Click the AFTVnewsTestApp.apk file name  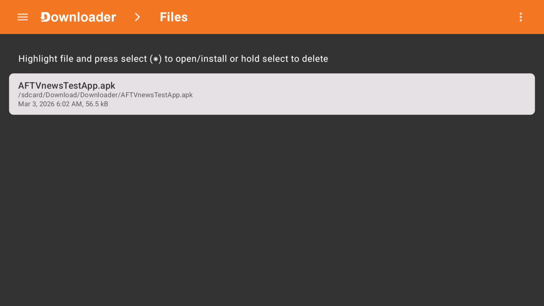[x=67, y=86]
